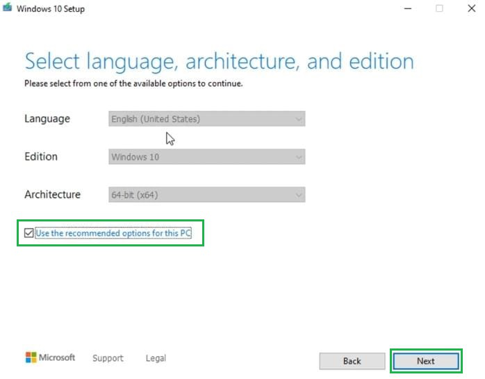The width and height of the screenshot is (485, 379).
Task: Open the Architecture dropdown
Action: click(x=206, y=194)
